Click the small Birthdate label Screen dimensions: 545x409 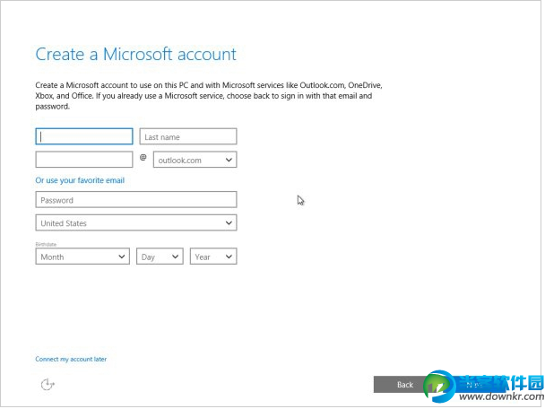click(x=46, y=244)
